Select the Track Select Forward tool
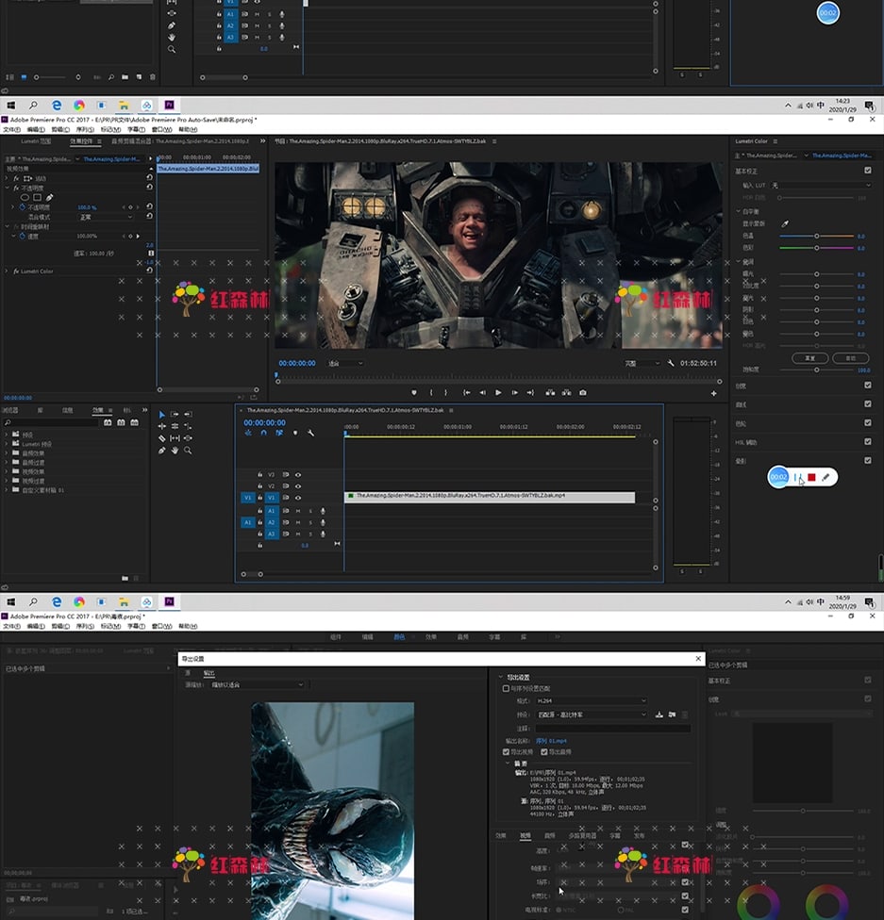Image resolution: width=884 pixels, height=920 pixels. (175, 414)
